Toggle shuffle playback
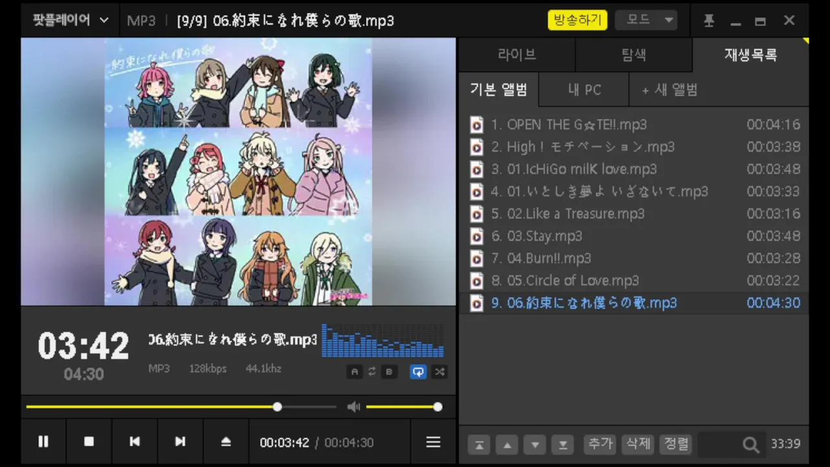The image size is (830, 467). (440, 372)
